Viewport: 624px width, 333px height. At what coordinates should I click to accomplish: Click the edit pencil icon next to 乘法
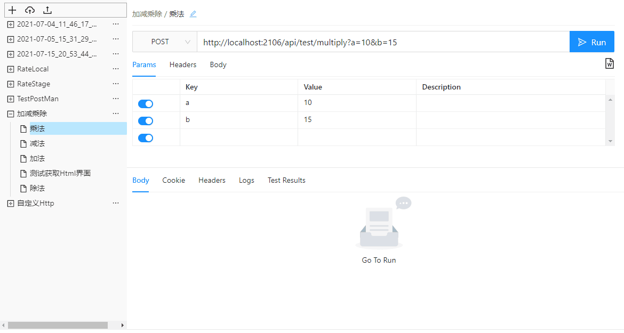click(x=193, y=14)
